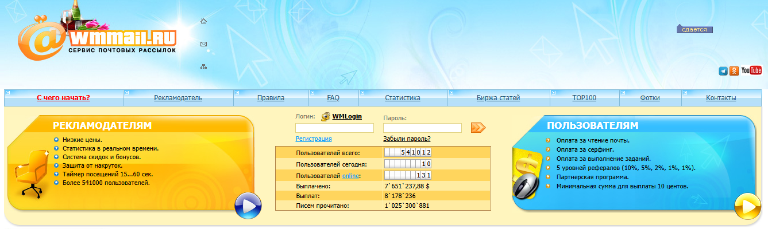Click the 'Регистрация' link
The height and width of the screenshot is (229, 768).
(x=313, y=139)
